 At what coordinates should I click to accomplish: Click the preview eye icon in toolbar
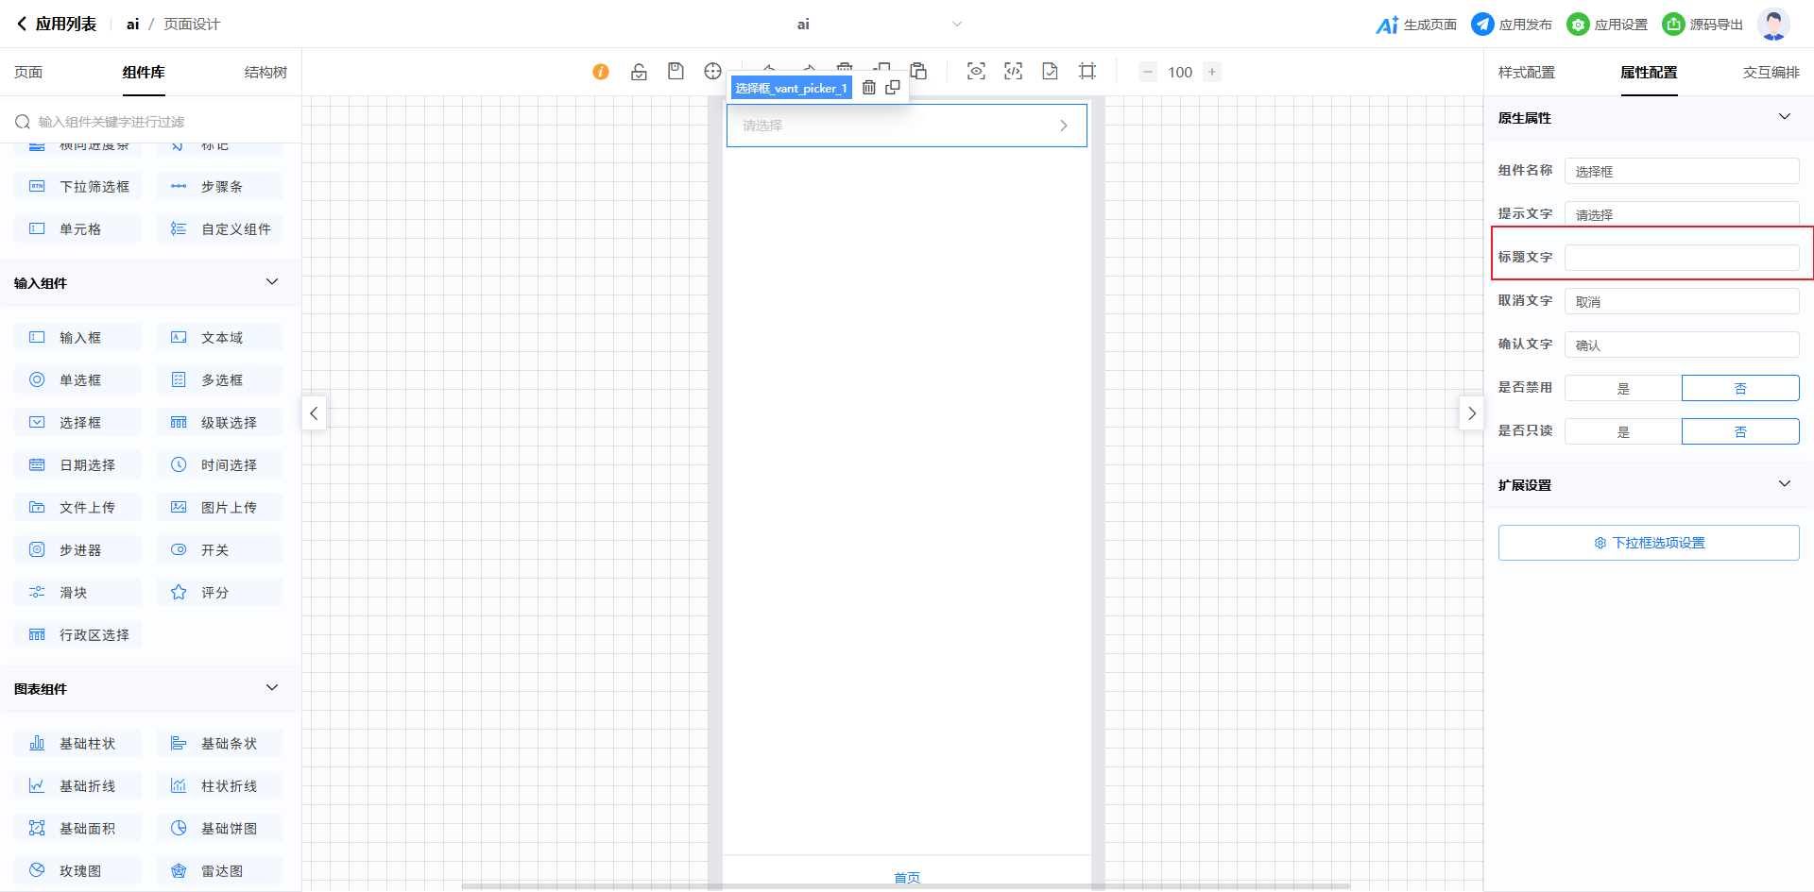976,72
